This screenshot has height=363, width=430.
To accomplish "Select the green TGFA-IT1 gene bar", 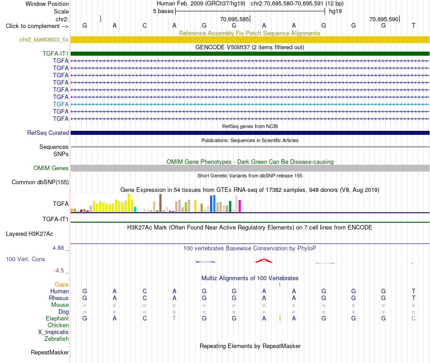I will point(250,53).
